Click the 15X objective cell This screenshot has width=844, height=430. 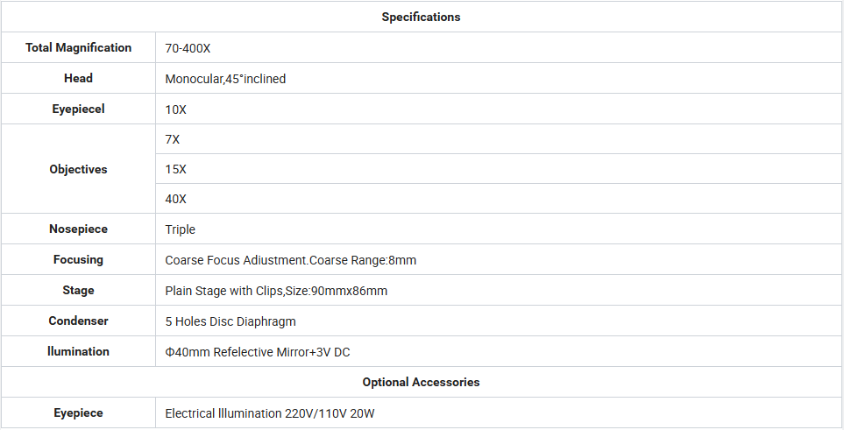(x=499, y=169)
